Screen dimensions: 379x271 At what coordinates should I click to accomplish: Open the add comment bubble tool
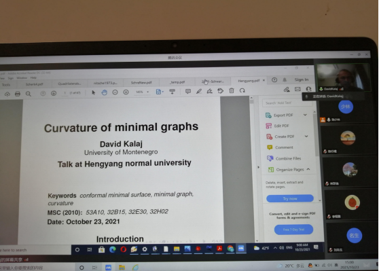tap(188, 91)
